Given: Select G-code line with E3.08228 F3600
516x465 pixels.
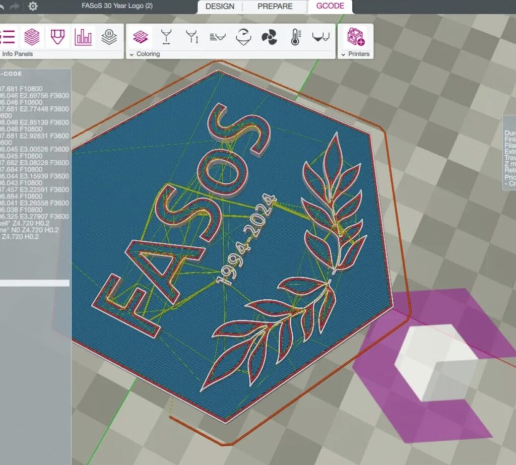Looking at the screenshot, I should point(35,163).
